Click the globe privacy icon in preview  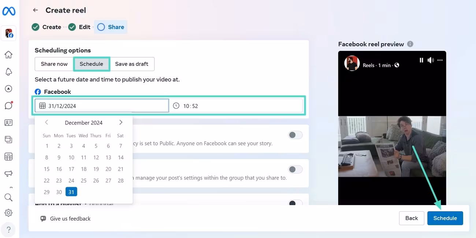click(397, 65)
